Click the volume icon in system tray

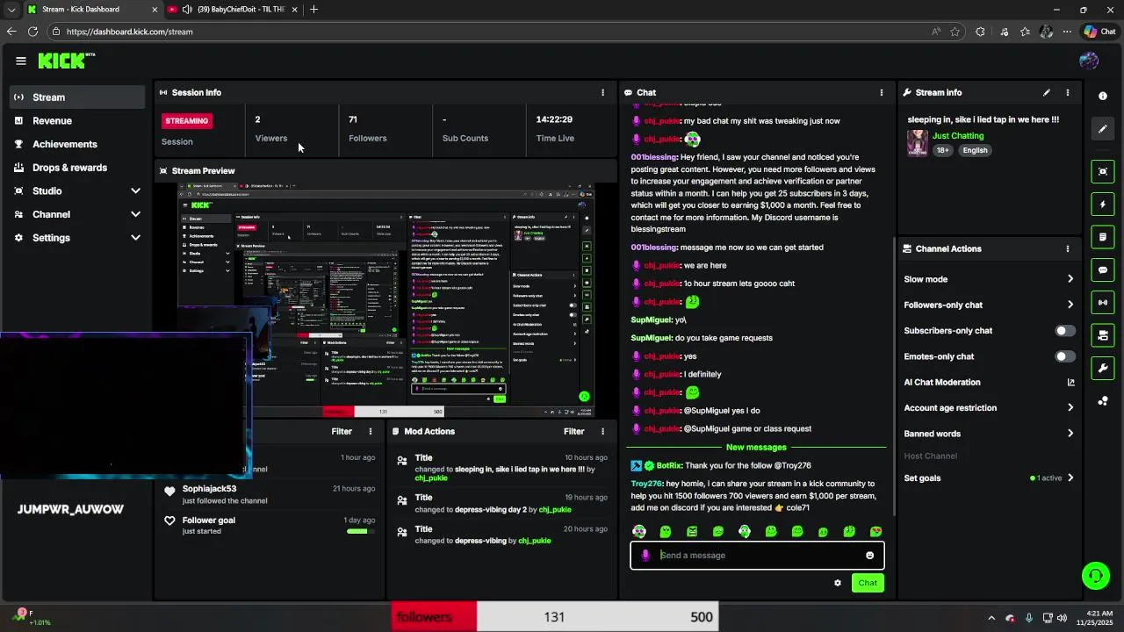pyautogui.click(x=1062, y=617)
